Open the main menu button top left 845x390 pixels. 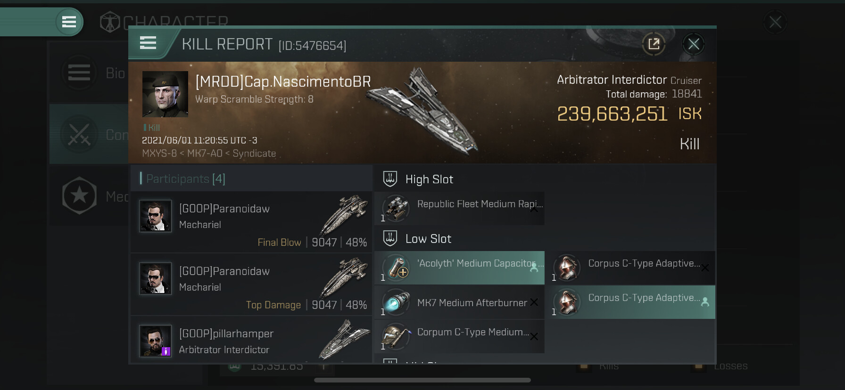pos(69,22)
